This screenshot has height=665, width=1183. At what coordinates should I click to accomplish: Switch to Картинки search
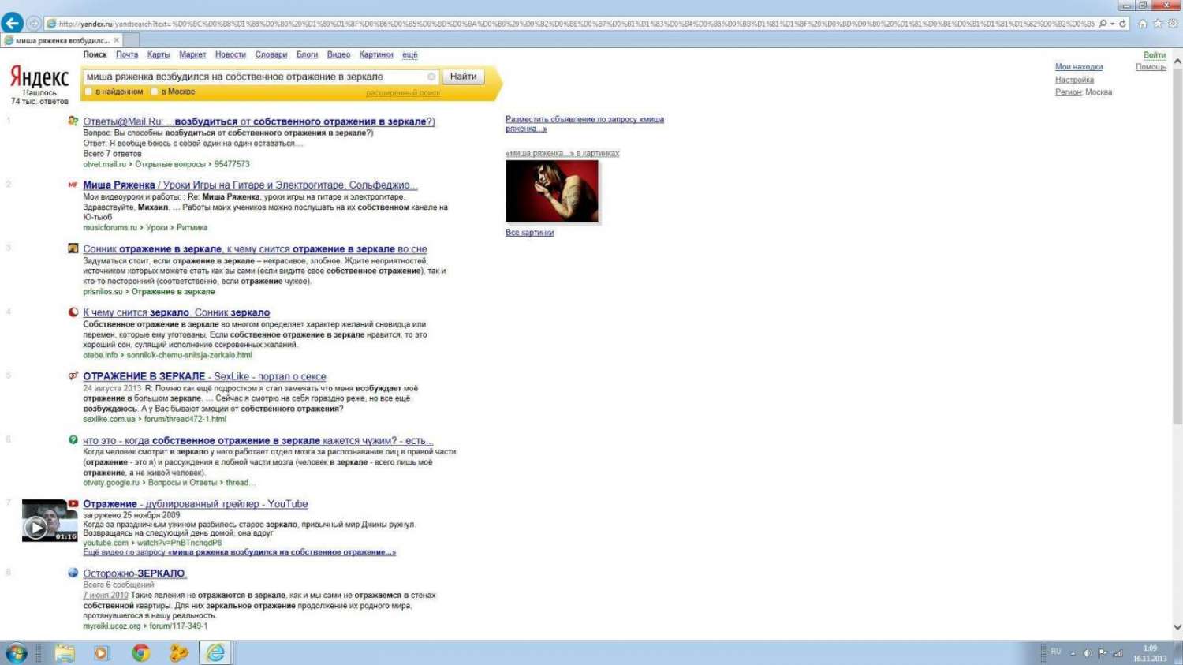[376, 54]
